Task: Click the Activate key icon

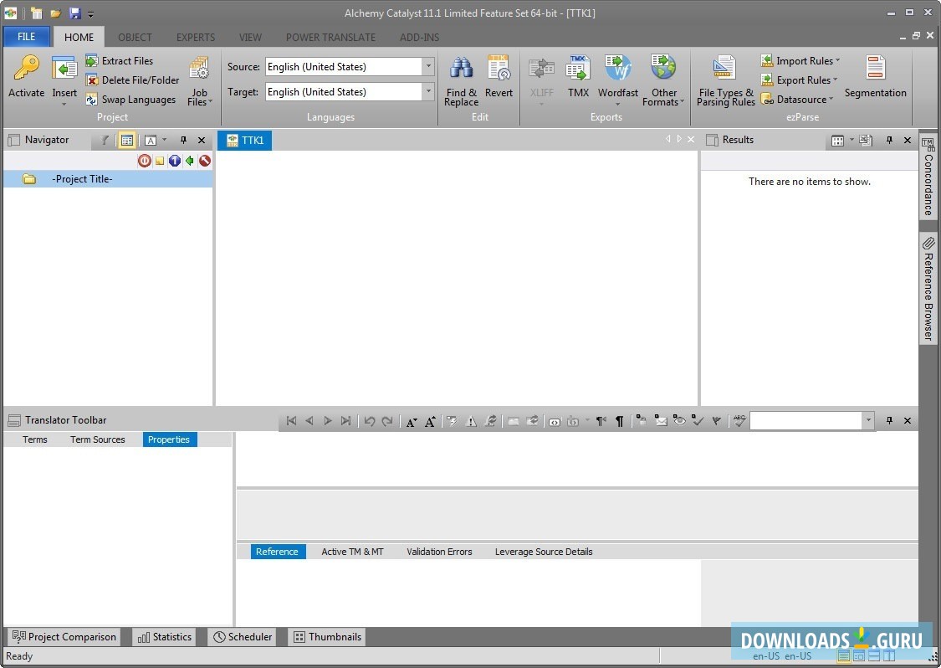Action: point(27,67)
